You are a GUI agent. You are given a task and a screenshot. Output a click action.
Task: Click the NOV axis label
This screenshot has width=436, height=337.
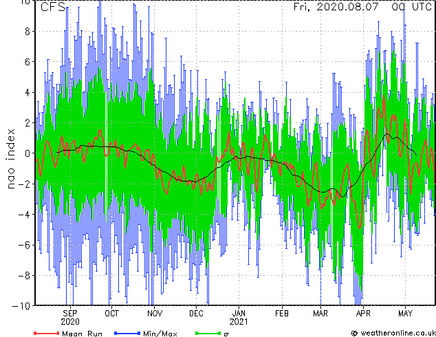(x=155, y=314)
